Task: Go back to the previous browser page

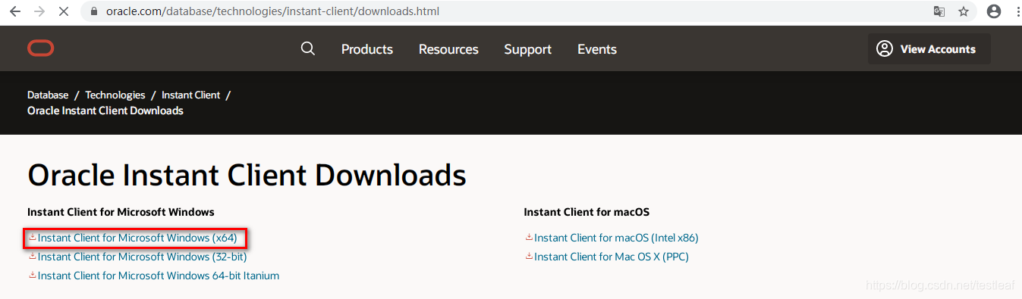Action: coord(15,11)
